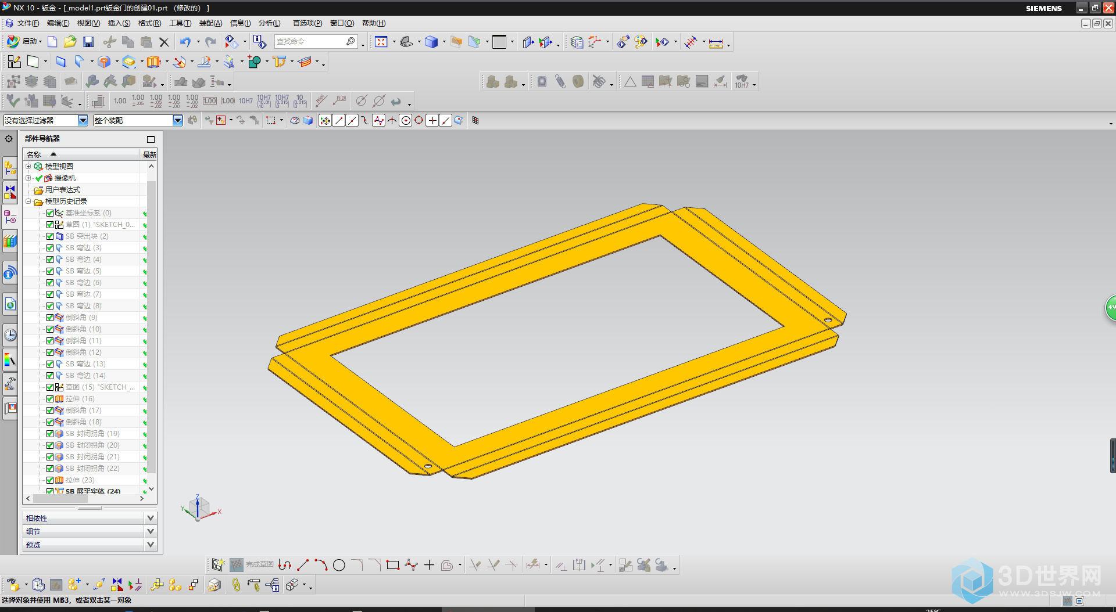Click the navigator horizontal scrollbar thumb
The height and width of the screenshot is (612, 1116).
pyautogui.click(x=60, y=499)
